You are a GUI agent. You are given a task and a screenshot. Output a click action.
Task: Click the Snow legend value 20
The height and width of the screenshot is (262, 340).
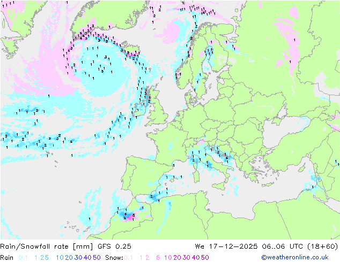(x=177, y=258)
